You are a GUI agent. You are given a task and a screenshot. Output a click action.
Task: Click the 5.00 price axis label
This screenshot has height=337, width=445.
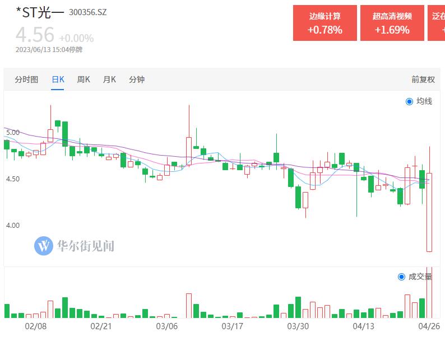[13, 132]
